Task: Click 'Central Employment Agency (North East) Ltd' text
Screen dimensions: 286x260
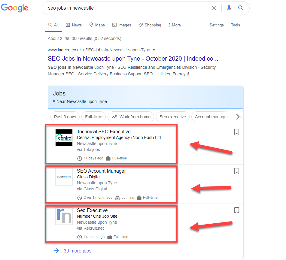Action: click(x=119, y=138)
